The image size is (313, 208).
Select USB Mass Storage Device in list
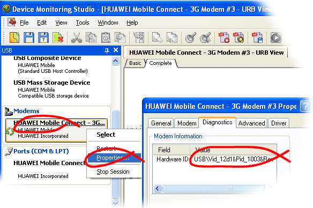tap(52, 89)
